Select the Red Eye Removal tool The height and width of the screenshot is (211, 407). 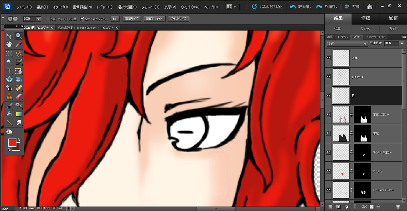tap(9, 88)
